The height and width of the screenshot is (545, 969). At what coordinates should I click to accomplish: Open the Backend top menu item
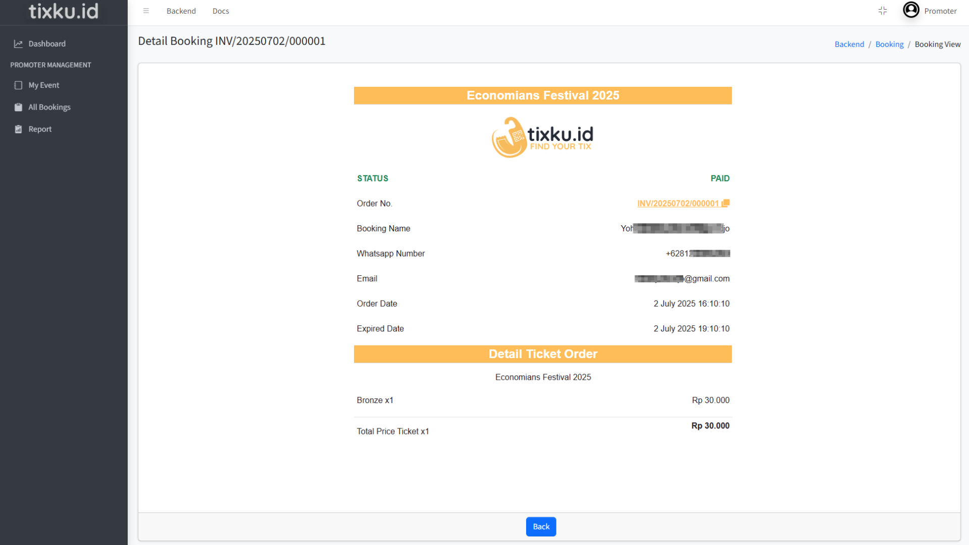[181, 11]
